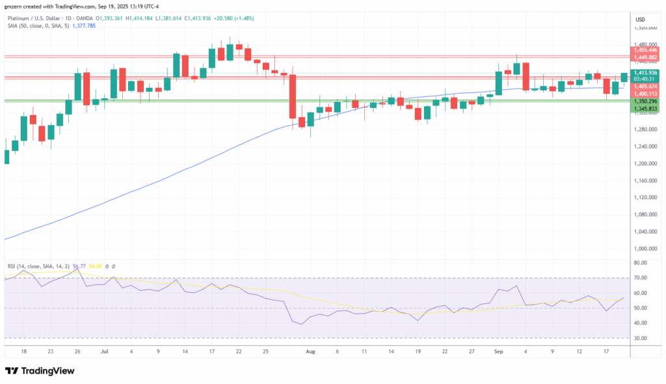Click the RSI 70.00 scale label
This screenshot has height=384, width=666.
click(640, 278)
